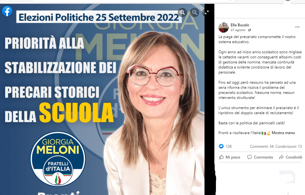The width and height of the screenshot is (305, 195).
Task: Click the Giorgia Meloni campaign photo
Action: [x=102, y=100]
